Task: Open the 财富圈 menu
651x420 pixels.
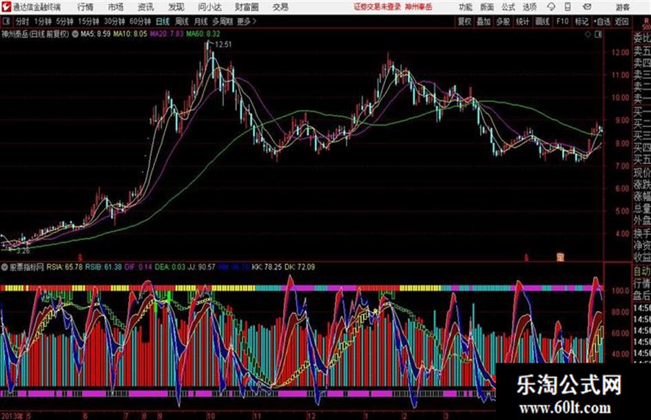Action: [x=247, y=7]
